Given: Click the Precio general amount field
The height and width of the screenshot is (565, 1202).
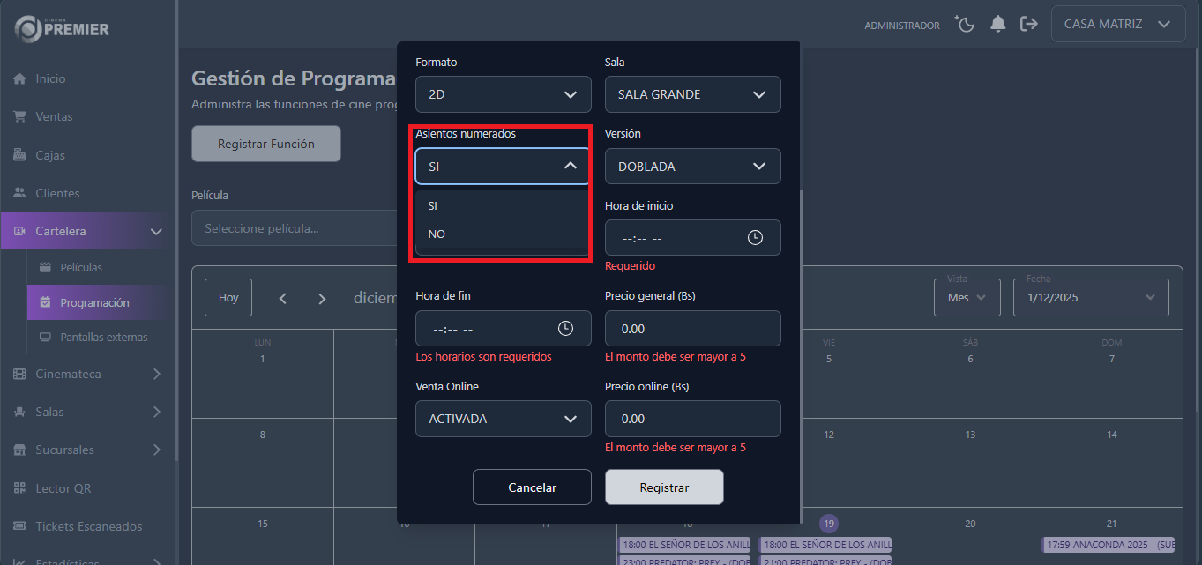Looking at the screenshot, I should [x=692, y=328].
